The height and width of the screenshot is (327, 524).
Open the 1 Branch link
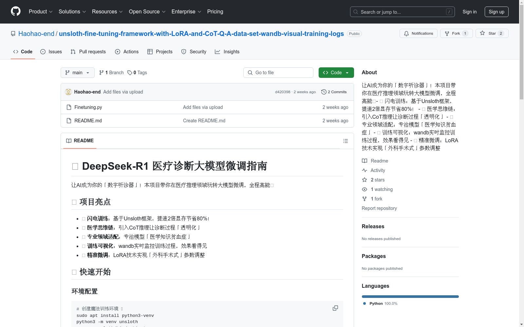(x=111, y=73)
